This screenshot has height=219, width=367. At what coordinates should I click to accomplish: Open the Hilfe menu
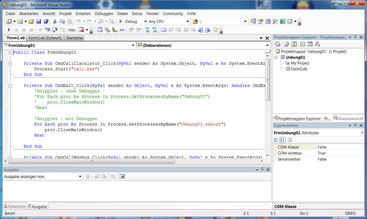tap(192, 13)
